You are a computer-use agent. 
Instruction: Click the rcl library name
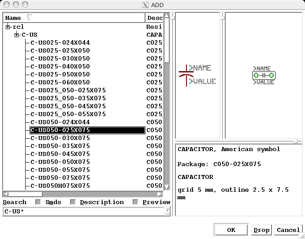(x=18, y=27)
